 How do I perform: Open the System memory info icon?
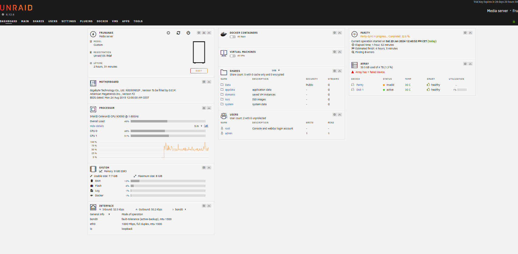click(204, 168)
